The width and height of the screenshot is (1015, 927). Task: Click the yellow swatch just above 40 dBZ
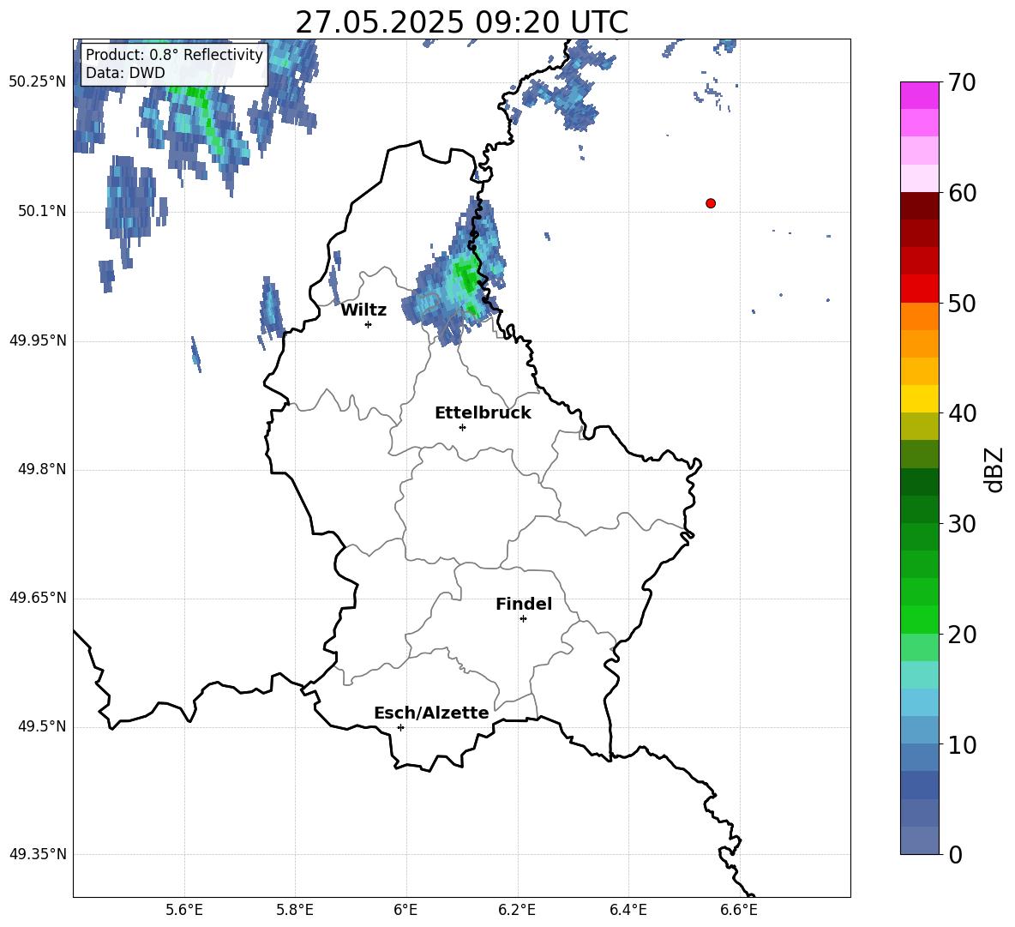click(919, 399)
